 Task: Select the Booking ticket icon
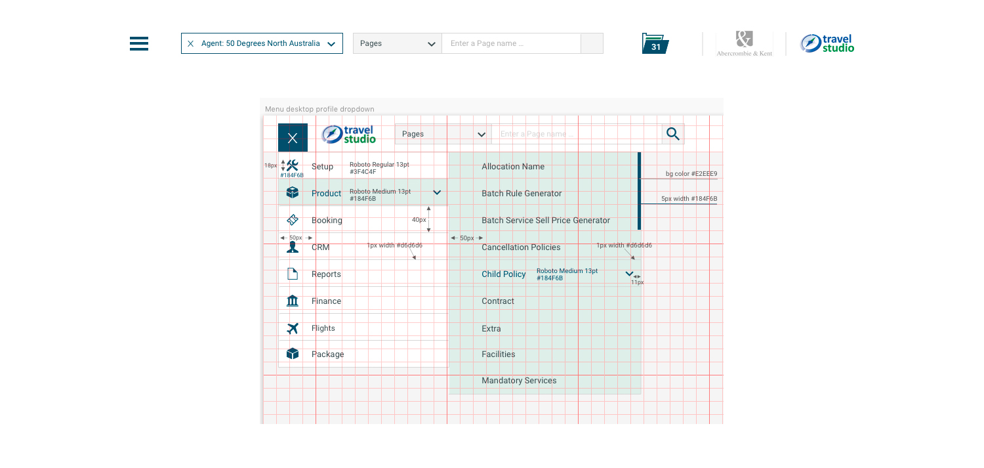point(293,220)
